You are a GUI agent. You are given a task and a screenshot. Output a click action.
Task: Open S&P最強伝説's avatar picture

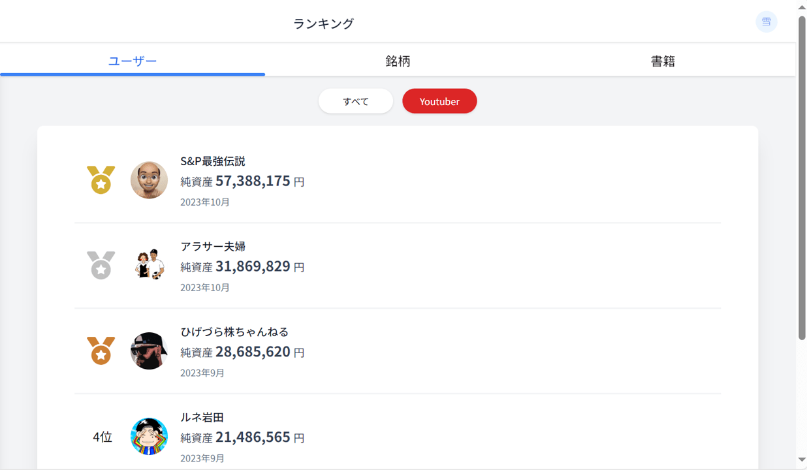pyautogui.click(x=149, y=180)
